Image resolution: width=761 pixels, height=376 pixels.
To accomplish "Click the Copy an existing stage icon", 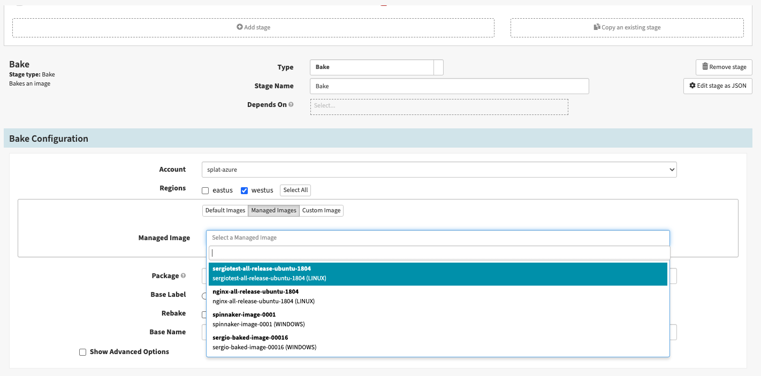I will click(597, 27).
